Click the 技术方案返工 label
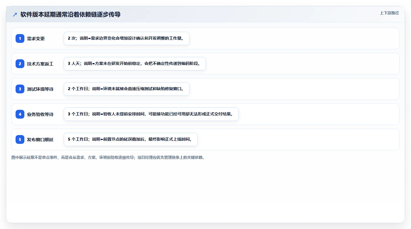Viewport: 411px width, 229px height. point(40,64)
